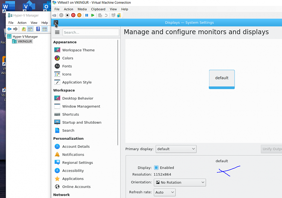Click the Share resources toolbar icon

click(x=119, y=15)
